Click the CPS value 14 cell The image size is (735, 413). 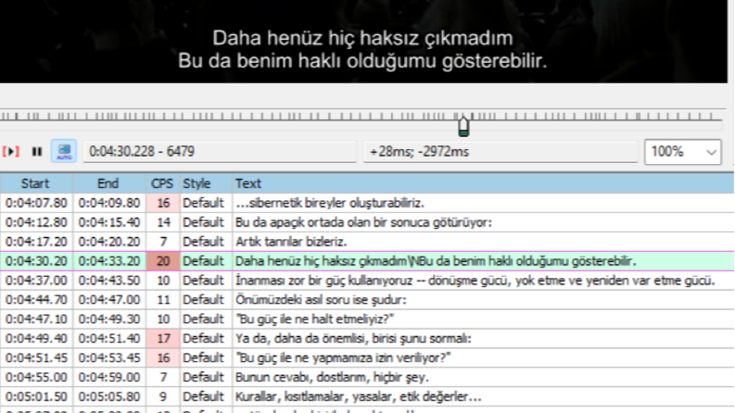[162, 222]
